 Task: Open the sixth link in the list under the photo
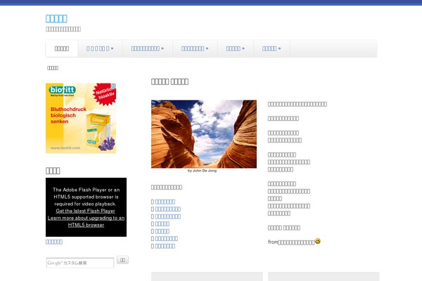[x=166, y=239]
